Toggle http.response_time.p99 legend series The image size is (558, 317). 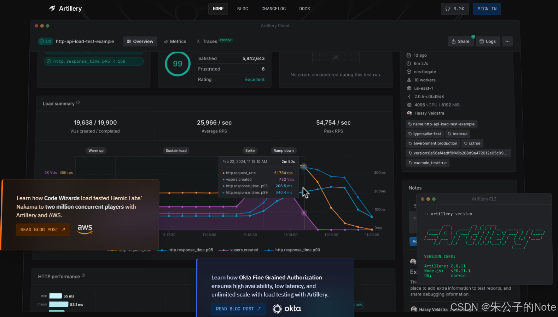click(x=292, y=250)
